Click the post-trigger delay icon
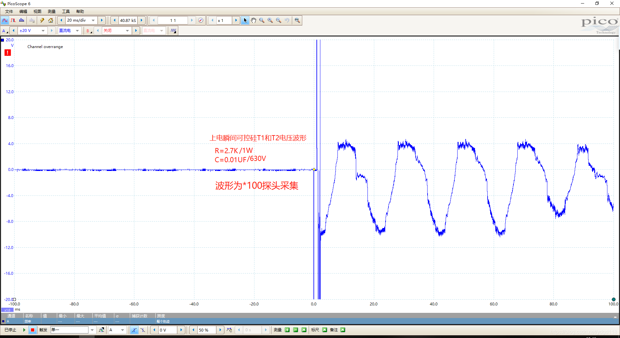The image size is (620, 338). tap(229, 330)
